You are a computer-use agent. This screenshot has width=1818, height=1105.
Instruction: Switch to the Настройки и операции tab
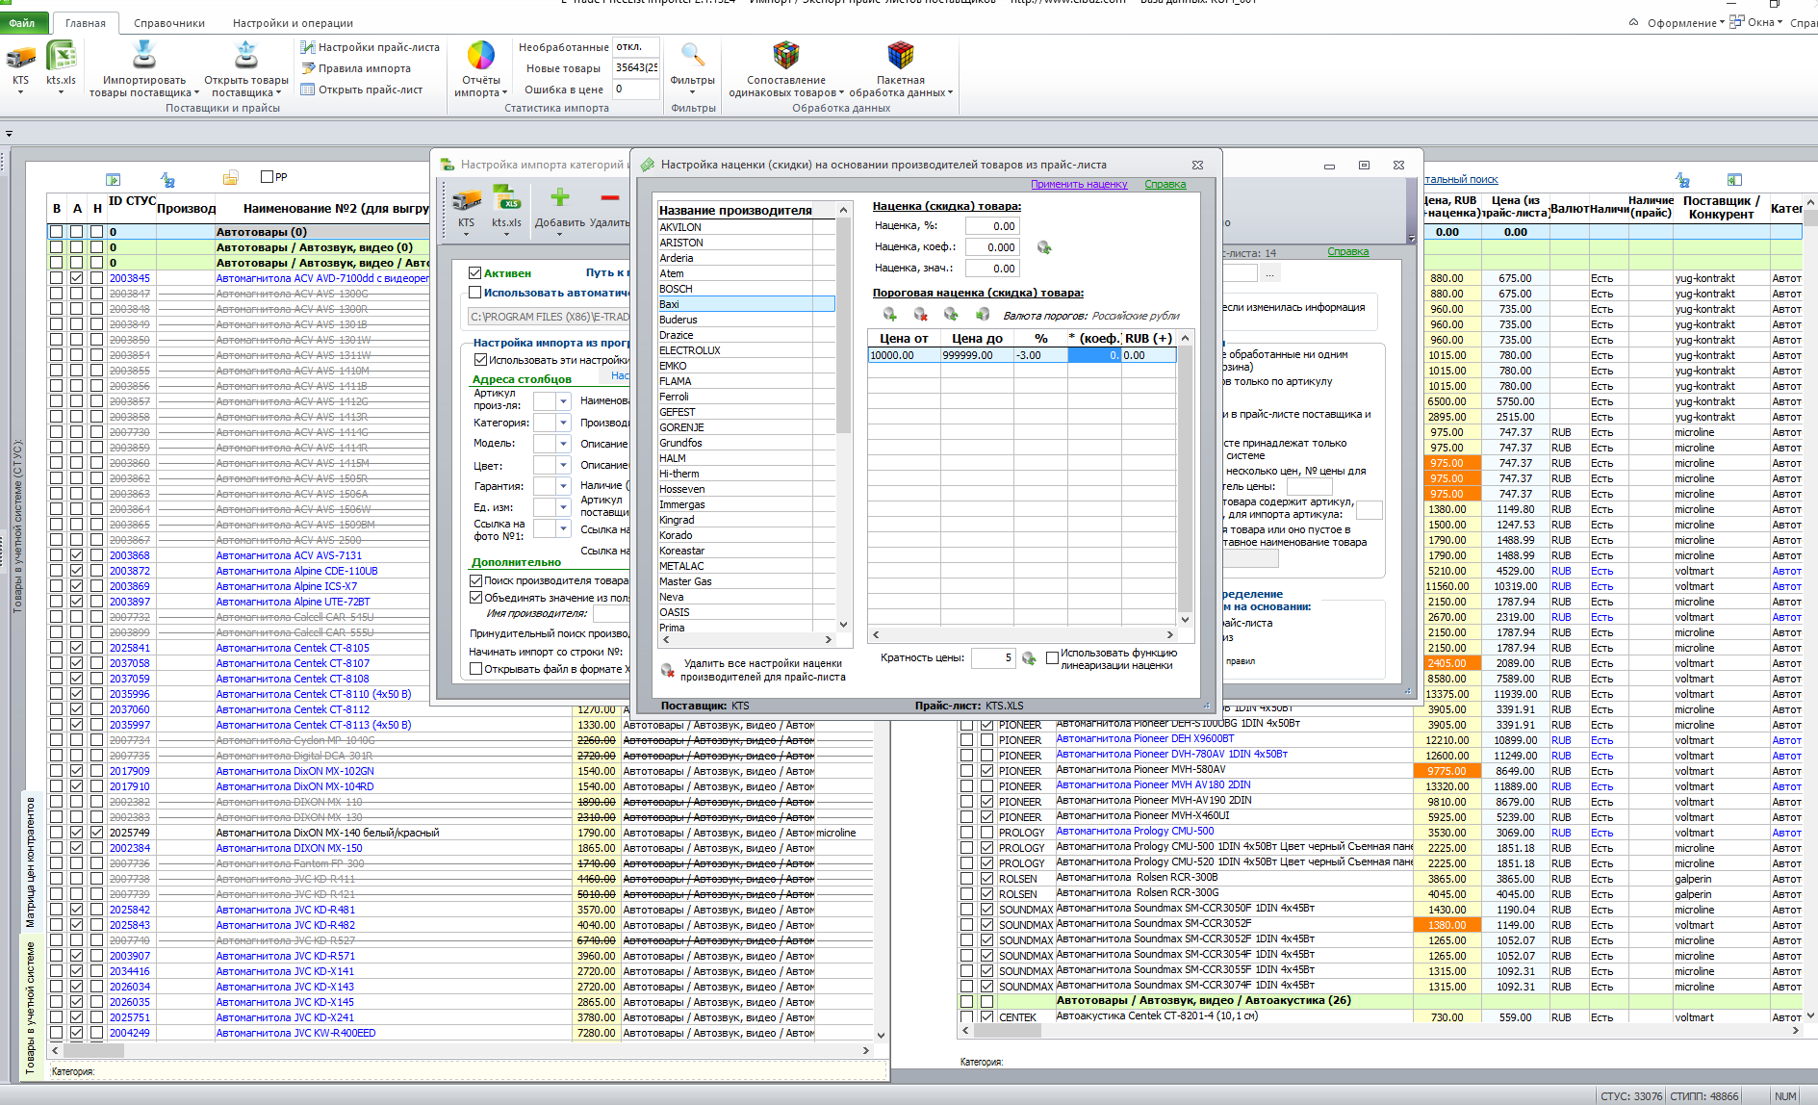point(293,23)
